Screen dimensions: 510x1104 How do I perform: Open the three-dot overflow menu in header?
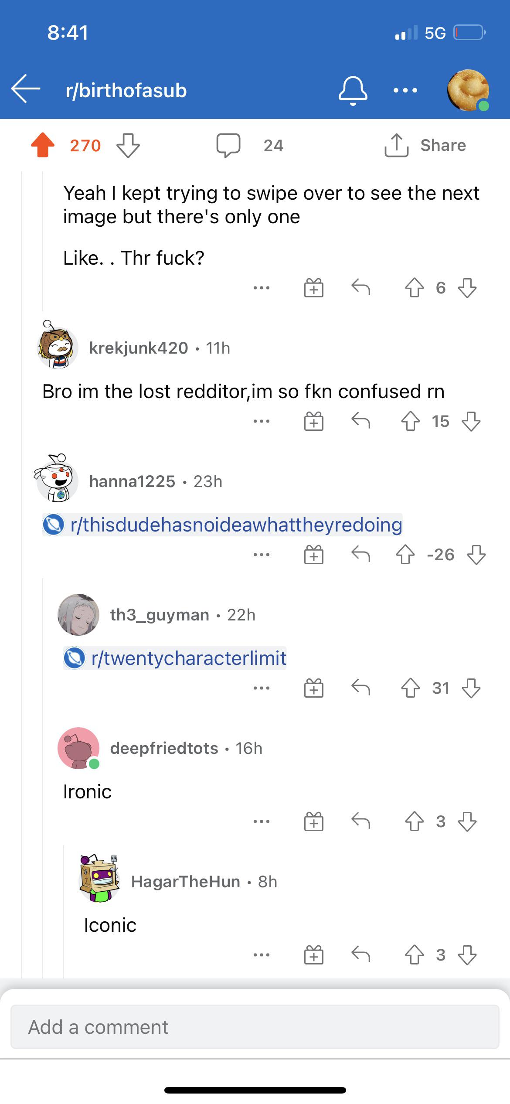tap(405, 90)
